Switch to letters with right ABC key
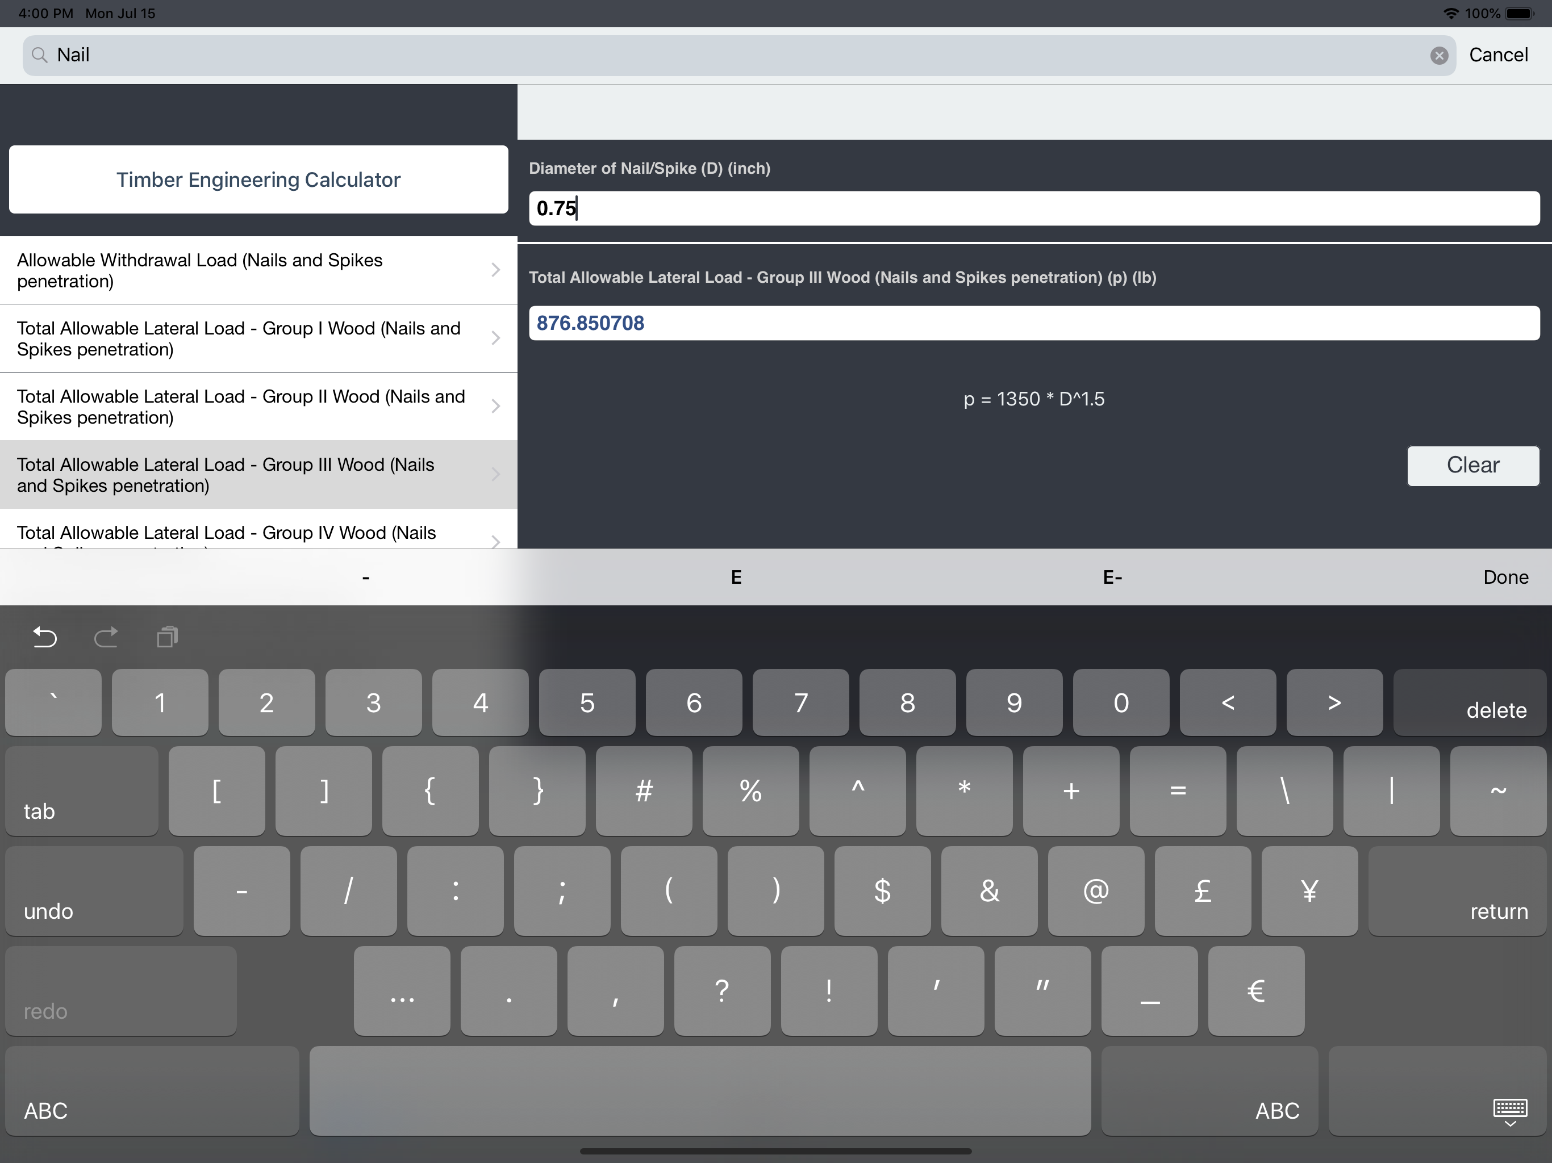1552x1163 pixels. (1209, 1091)
